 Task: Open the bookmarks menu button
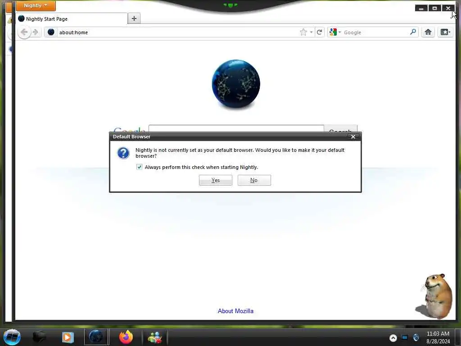[445, 32]
